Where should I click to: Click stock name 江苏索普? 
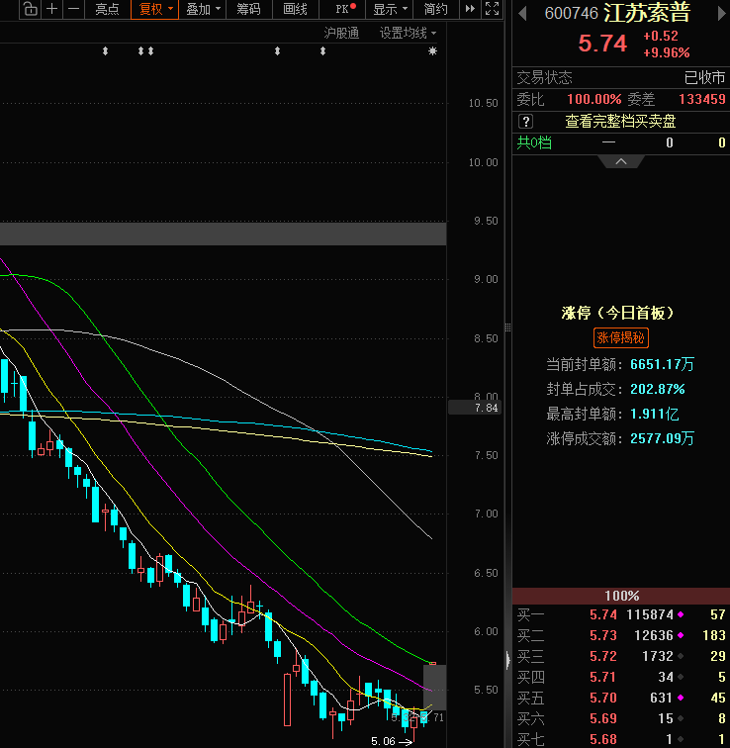647,13
